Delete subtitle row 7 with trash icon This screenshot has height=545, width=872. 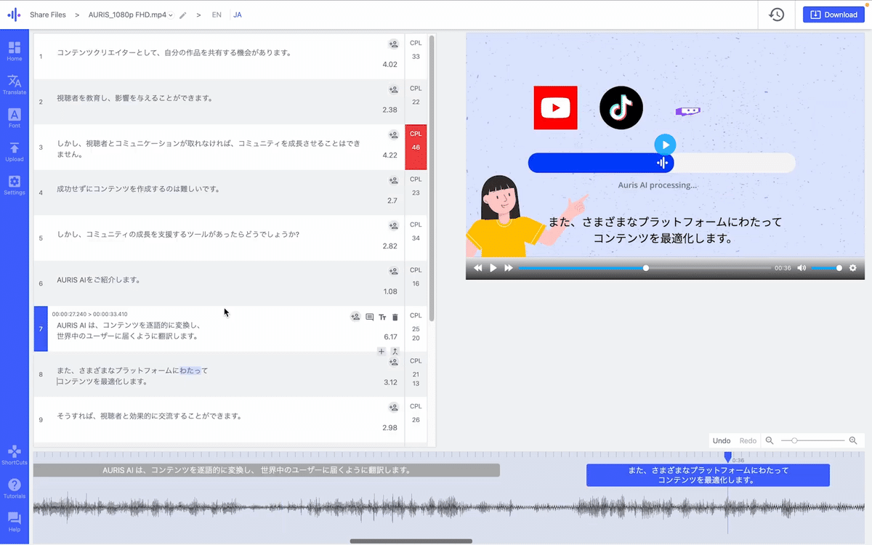pyautogui.click(x=395, y=317)
